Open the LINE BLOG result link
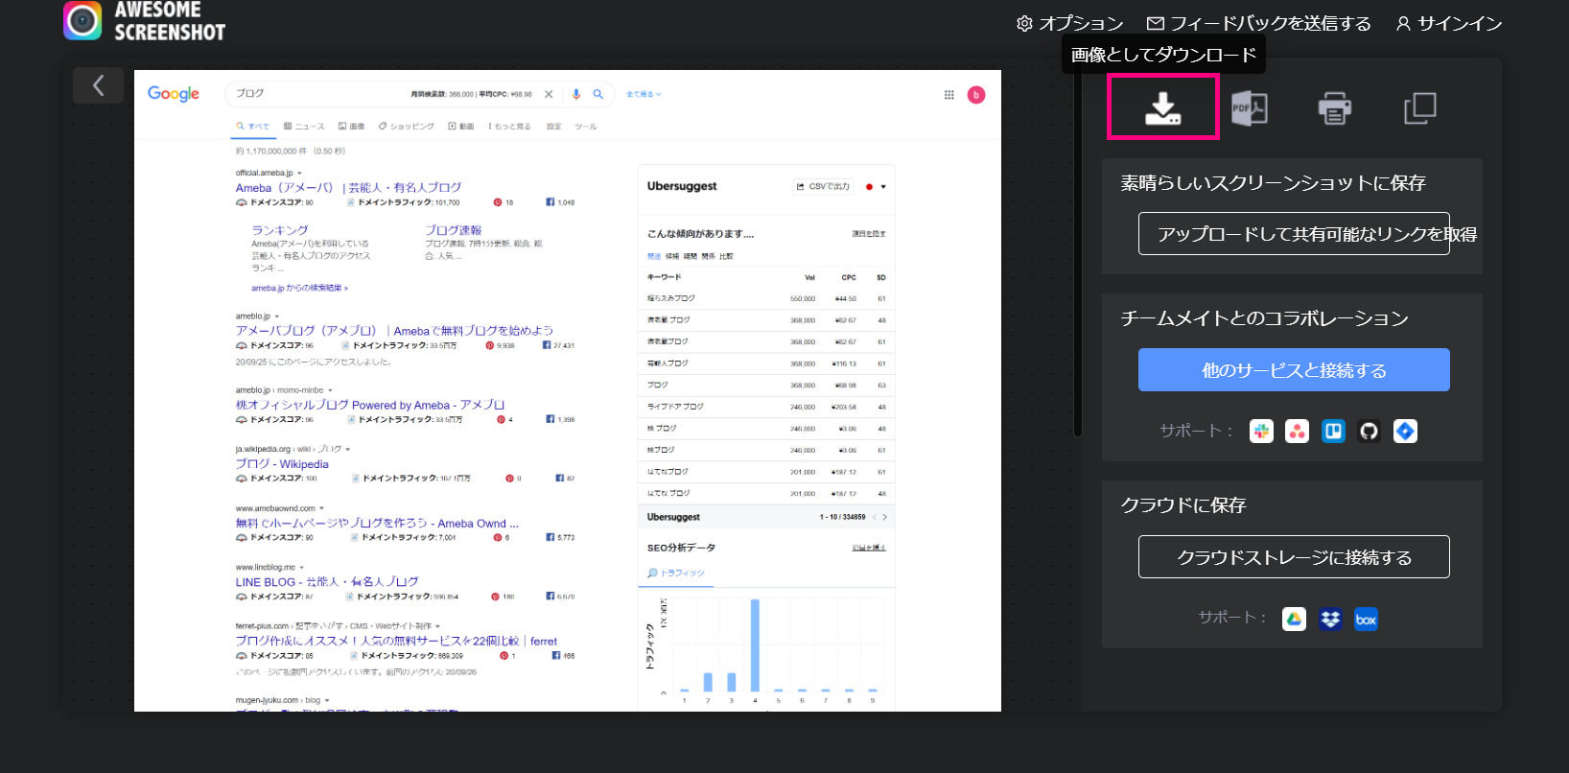The height and width of the screenshot is (773, 1569). point(327,582)
